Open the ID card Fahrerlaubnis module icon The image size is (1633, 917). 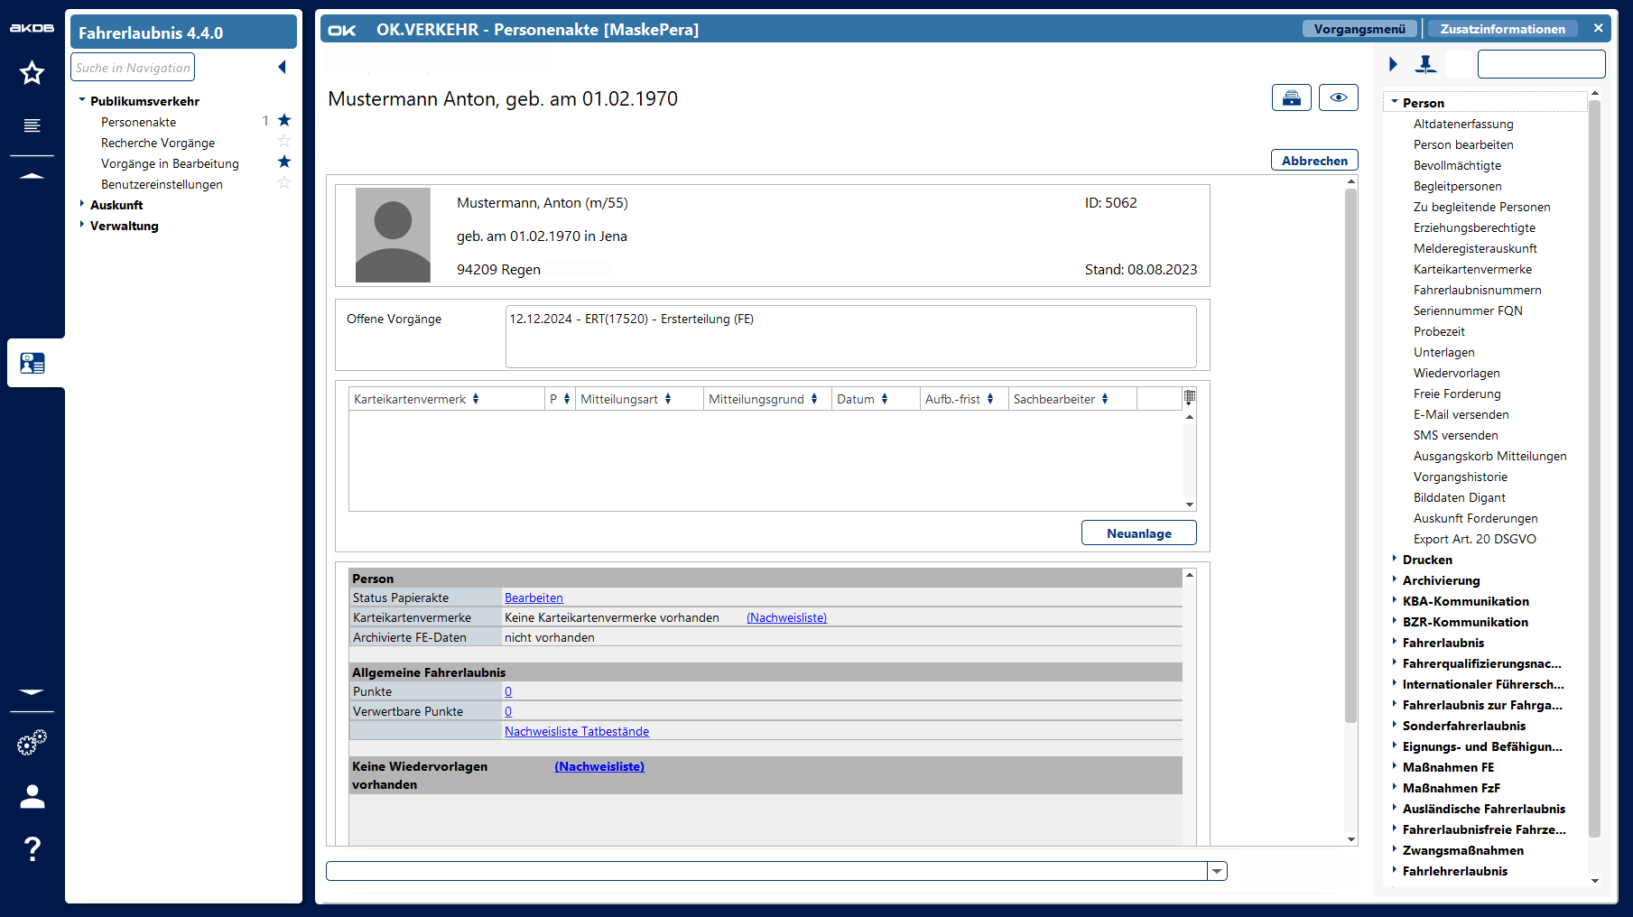pos(32,363)
